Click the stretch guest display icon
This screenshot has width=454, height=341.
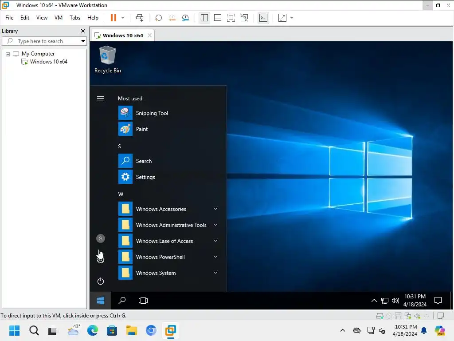click(x=282, y=18)
